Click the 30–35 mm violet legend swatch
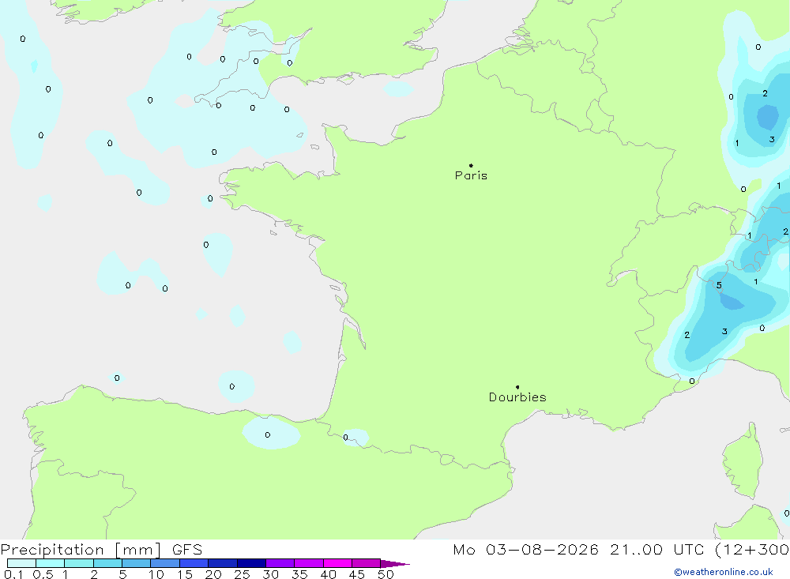 (x=280, y=563)
